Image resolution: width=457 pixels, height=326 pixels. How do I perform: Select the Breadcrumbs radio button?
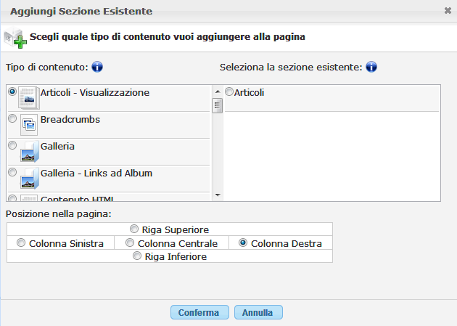point(12,118)
